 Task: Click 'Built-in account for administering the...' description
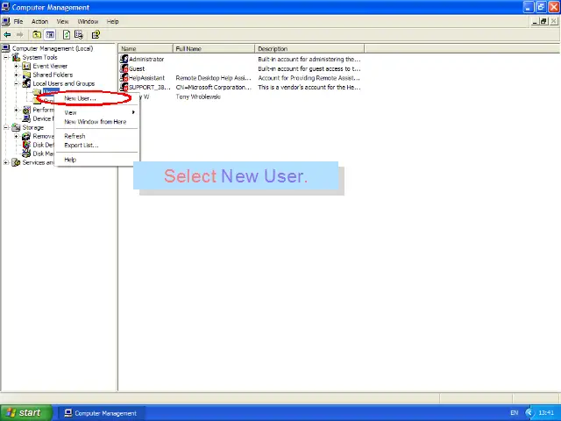coord(309,59)
